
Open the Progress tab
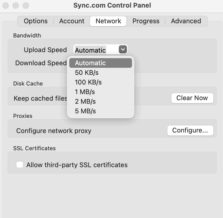point(146,21)
